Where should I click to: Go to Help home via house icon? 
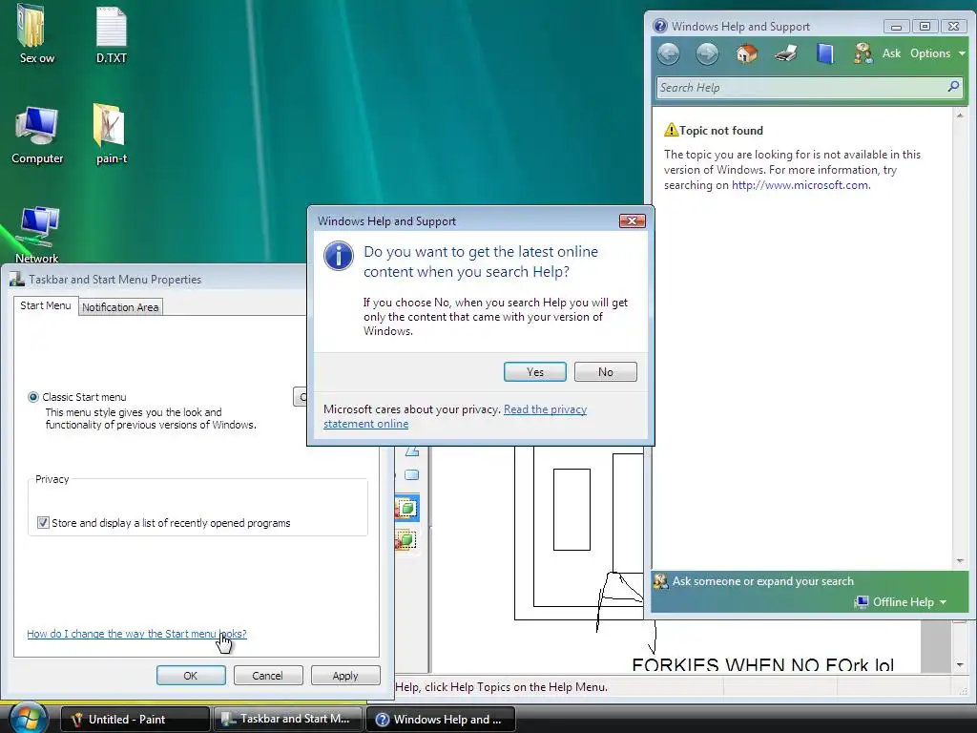746,53
